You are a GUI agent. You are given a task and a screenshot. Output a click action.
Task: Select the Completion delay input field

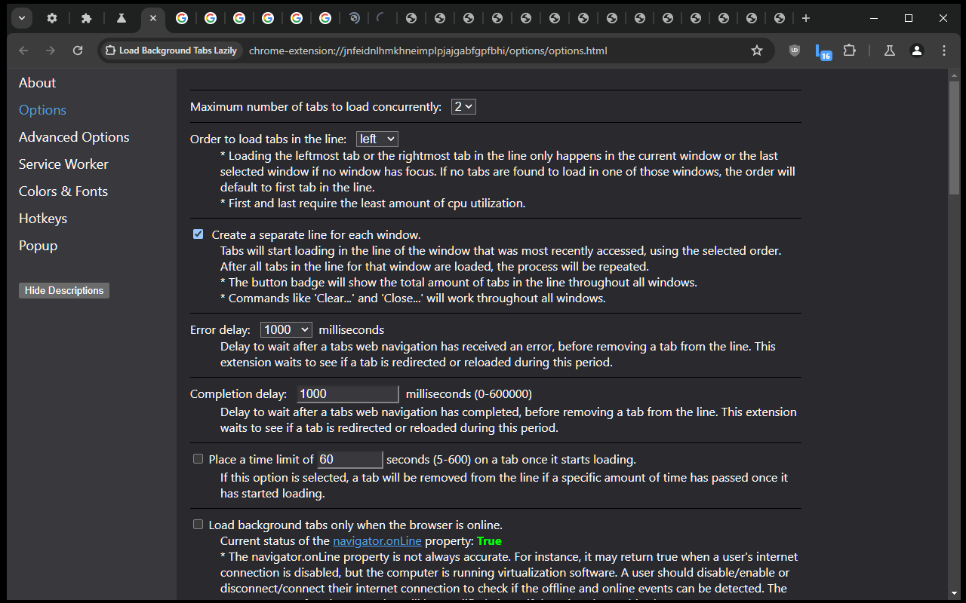[347, 393]
